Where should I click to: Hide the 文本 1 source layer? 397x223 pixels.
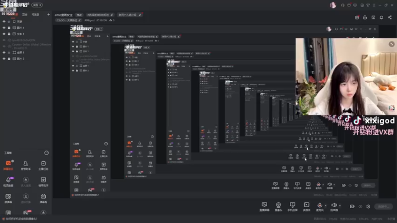pos(4,34)
